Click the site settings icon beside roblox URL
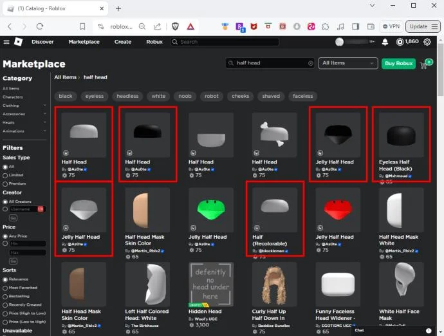The width and height of the screenshot is (444, 336). coord(100,26)
